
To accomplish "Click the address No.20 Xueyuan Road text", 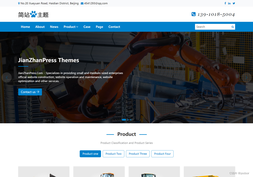I will (x=50, y=3).
